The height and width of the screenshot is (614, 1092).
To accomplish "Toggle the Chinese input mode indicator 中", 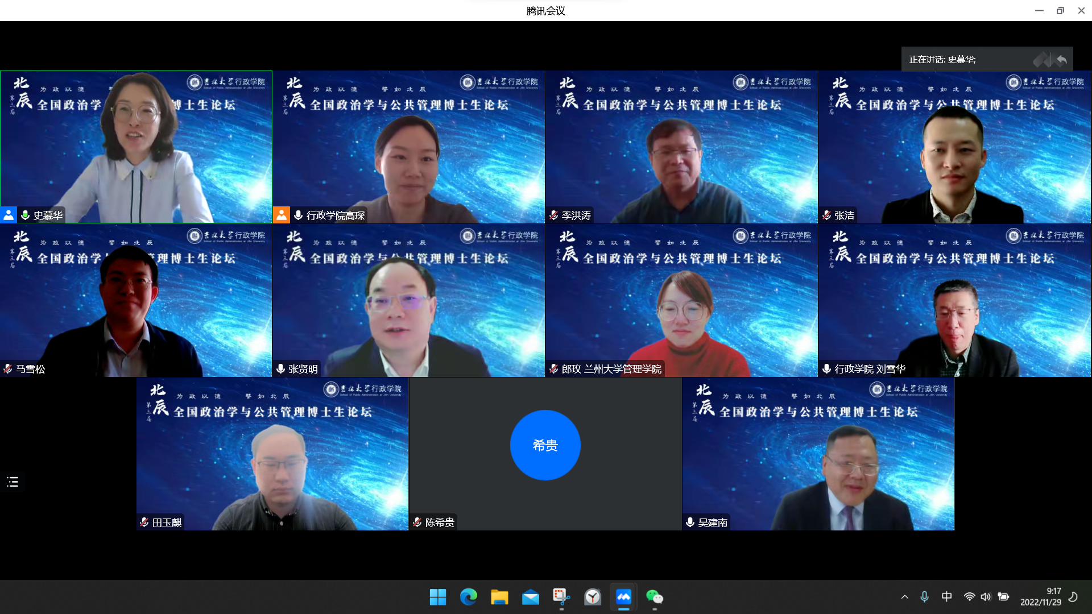I will coord(946,597).
